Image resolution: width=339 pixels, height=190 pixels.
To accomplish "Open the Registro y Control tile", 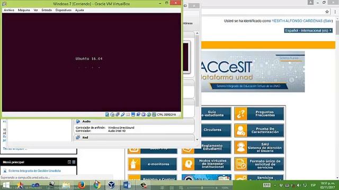I will 153,177.
